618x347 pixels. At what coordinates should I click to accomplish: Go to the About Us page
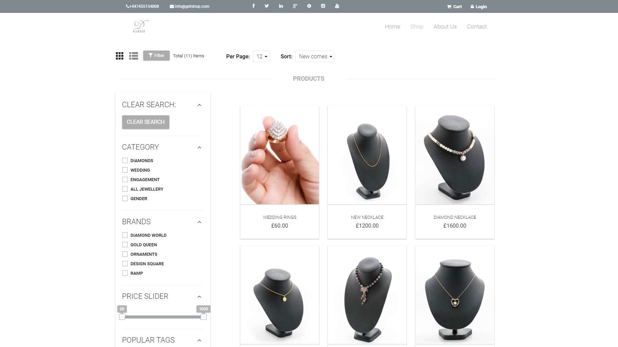[x=445, y=26]
